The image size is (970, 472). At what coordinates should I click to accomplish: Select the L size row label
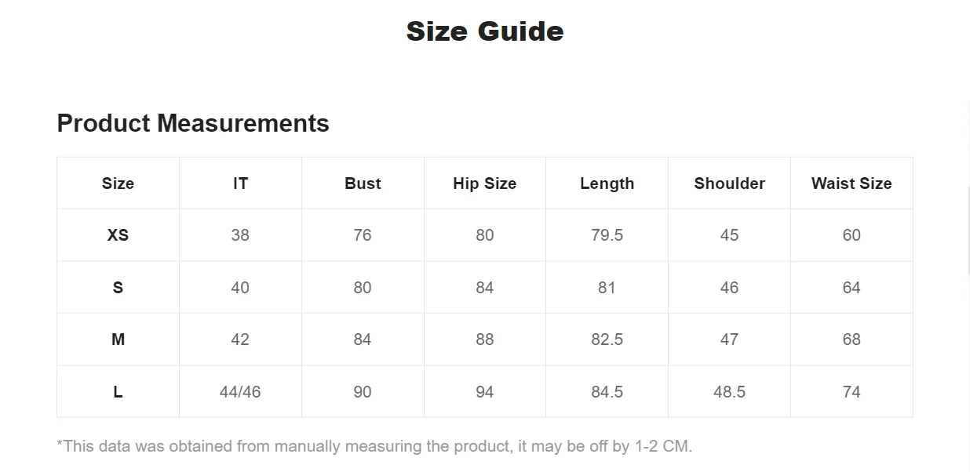[x=118, y=392]
